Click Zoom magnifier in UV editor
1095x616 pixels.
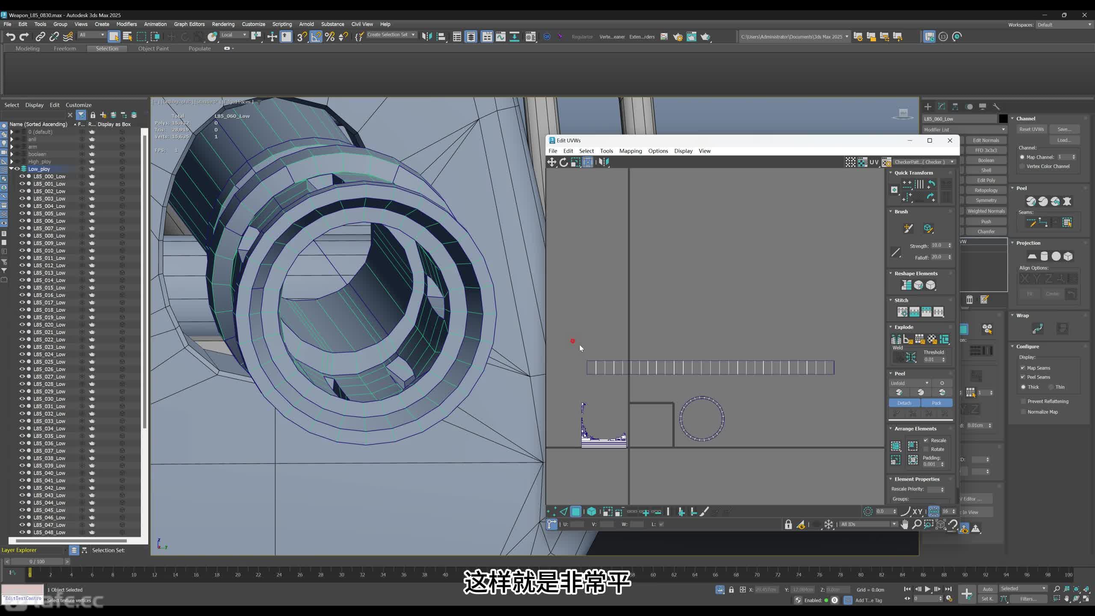pos(916,524)
